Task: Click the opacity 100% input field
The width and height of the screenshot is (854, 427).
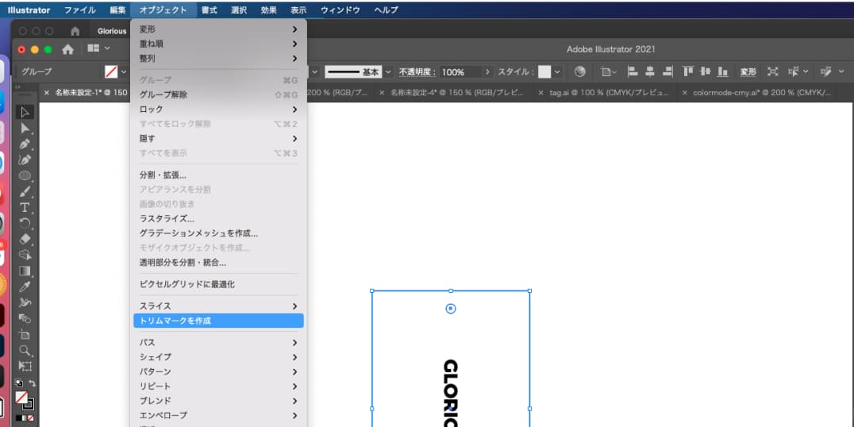Action: 460,72
